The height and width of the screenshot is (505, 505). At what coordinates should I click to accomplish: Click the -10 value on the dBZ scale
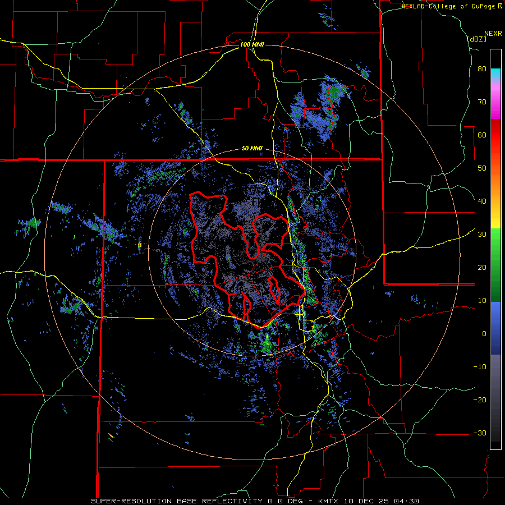coord(480,367)
